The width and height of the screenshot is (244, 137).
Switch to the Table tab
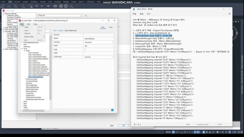point(103,27)
